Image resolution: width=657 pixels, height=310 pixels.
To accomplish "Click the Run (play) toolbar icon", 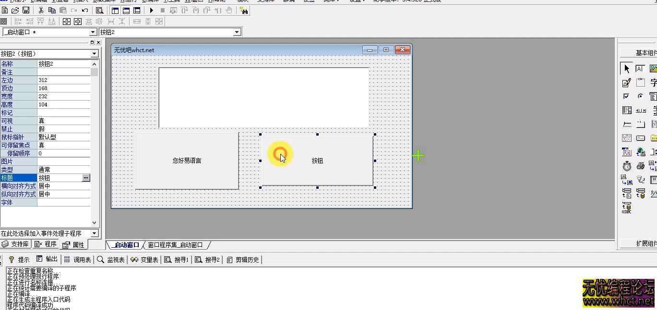I will coord(152,10).
